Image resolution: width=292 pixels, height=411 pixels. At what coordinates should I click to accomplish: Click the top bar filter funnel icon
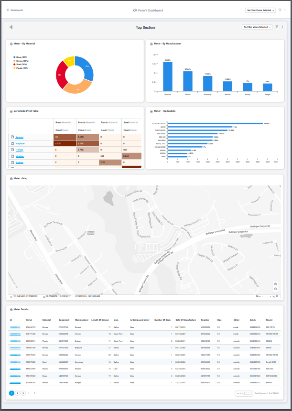pos(280,10)
